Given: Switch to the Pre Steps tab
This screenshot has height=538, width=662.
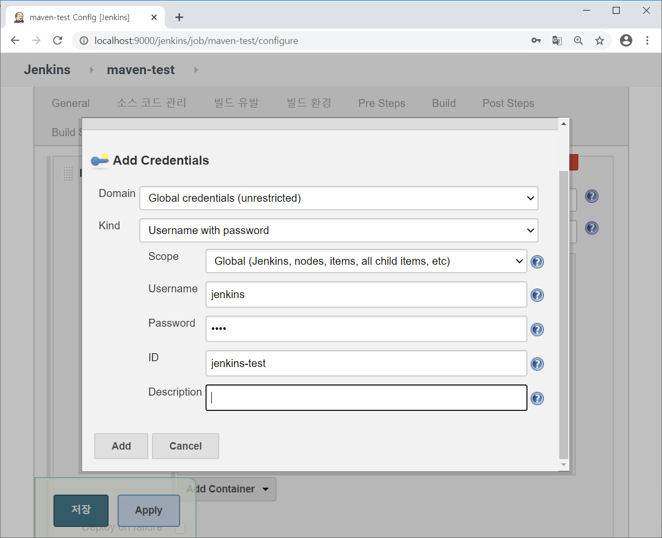Looking at the screenshot, I should pos(382,103).
